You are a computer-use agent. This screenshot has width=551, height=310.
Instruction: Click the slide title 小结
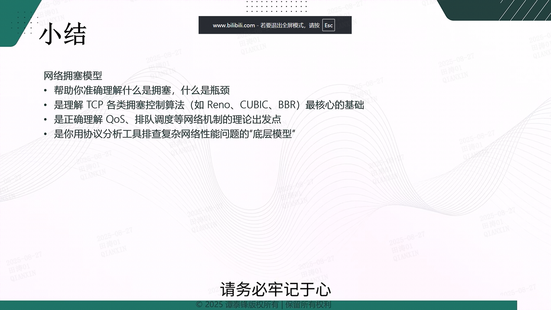(63, 34)
